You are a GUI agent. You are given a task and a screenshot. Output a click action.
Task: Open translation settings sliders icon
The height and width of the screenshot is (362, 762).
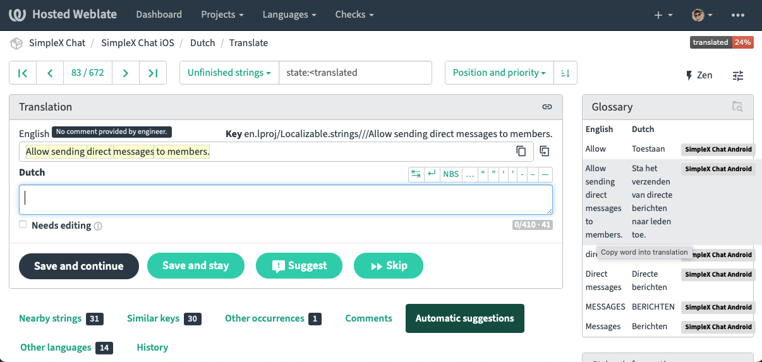pos(737,75)
